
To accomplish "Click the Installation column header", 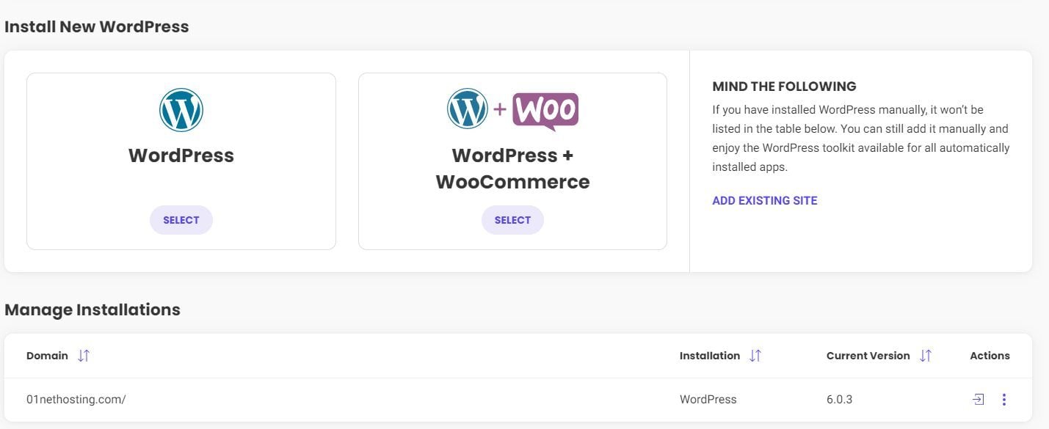I will [710, 356].
